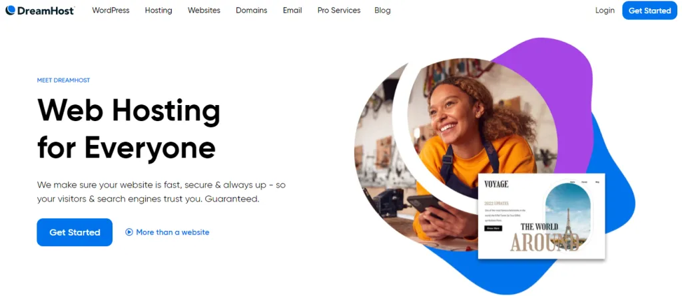Screen dimensions: 682x296
Task: Click the black Know More button in the Voyage card
Action: pos(494,228)
